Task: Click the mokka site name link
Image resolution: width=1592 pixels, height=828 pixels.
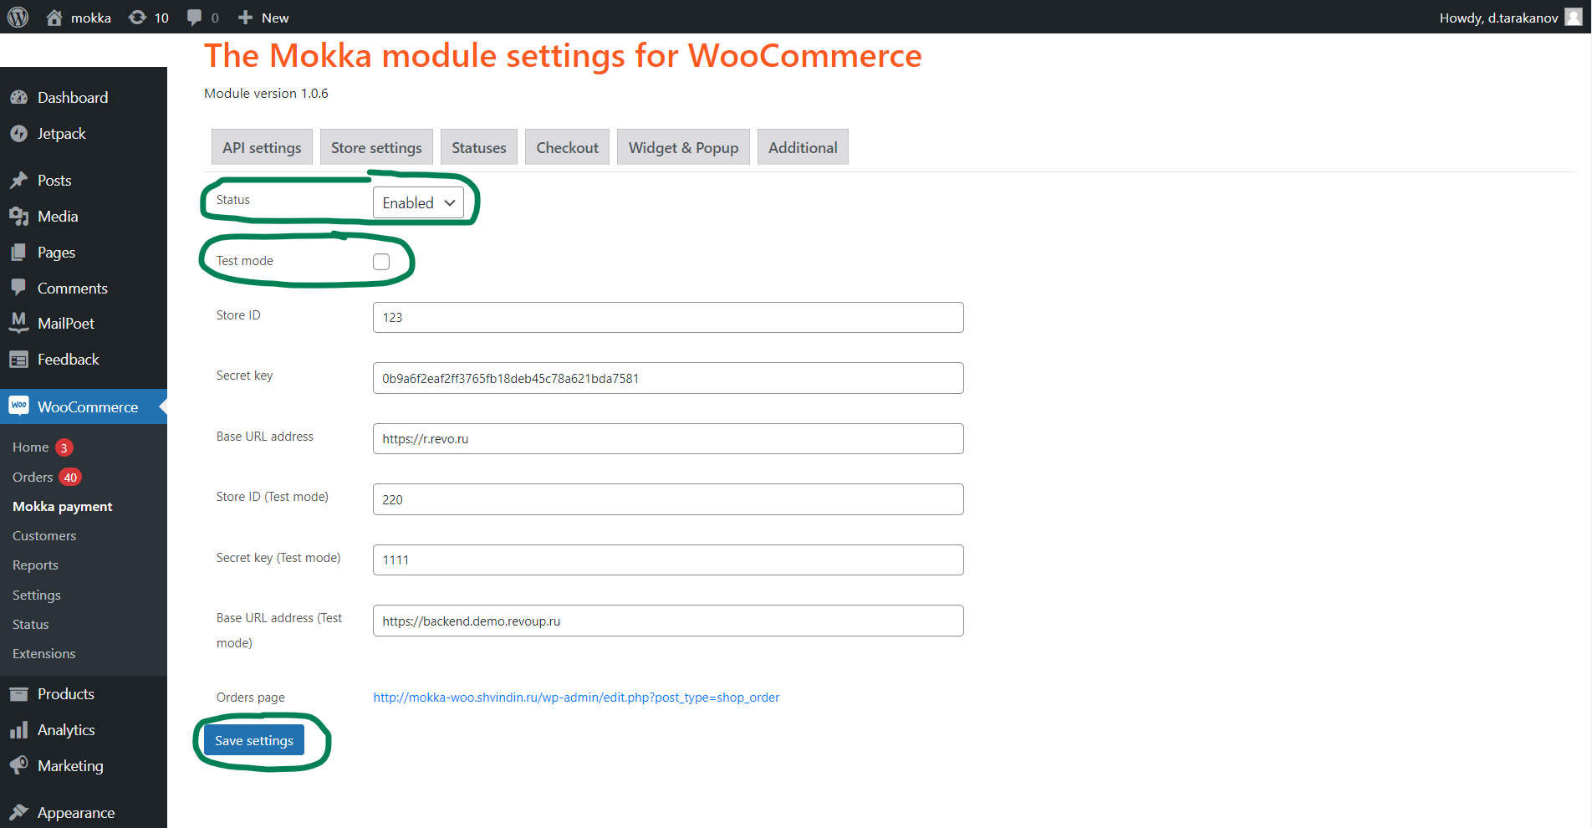Action: pyautogui.click(x=91, y=18)
